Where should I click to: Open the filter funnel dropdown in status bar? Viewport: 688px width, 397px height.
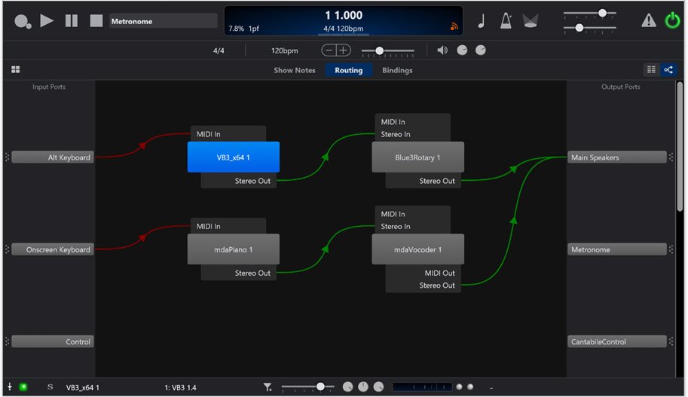268,387
